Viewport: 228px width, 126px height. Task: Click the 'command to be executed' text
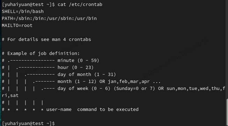(x=108, y=110)
